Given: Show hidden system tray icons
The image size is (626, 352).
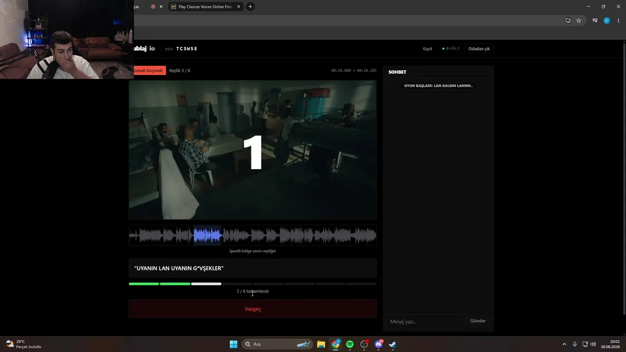Looking at the screenshot, I should pyautogui.click(x=564, y=344).
